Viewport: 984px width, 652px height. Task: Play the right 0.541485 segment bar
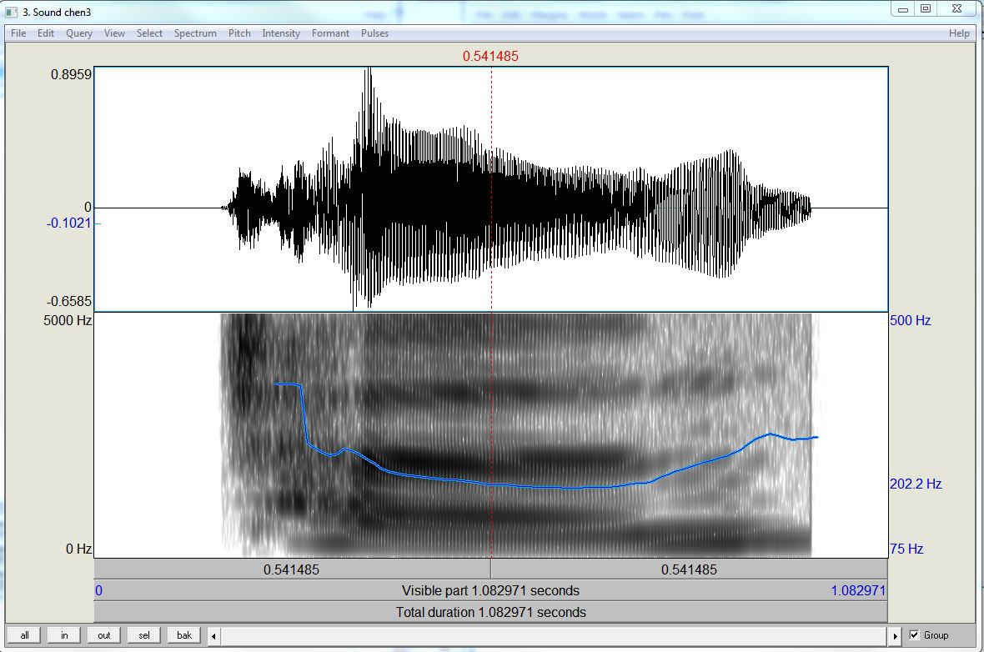coord(689,569)
